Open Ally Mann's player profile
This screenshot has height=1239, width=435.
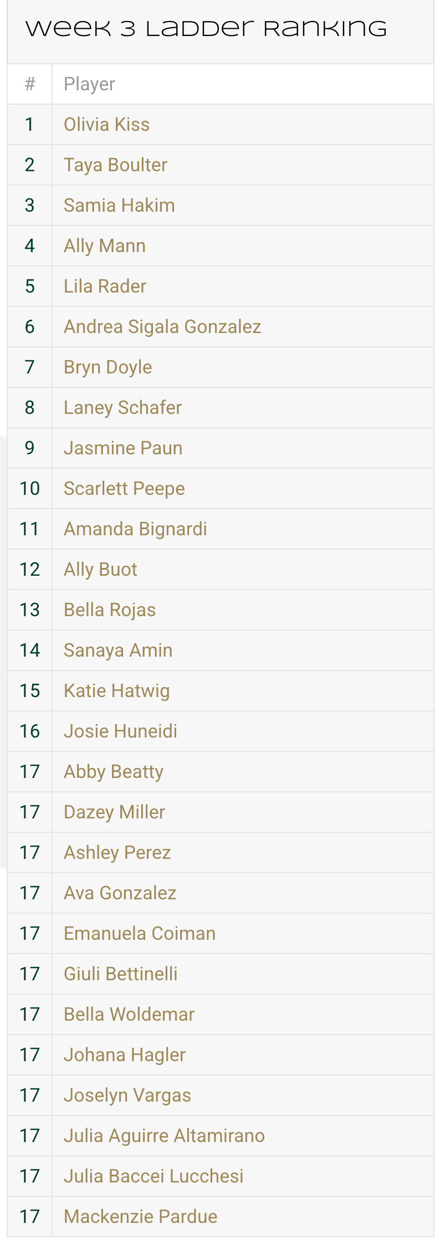pos(105,246)
